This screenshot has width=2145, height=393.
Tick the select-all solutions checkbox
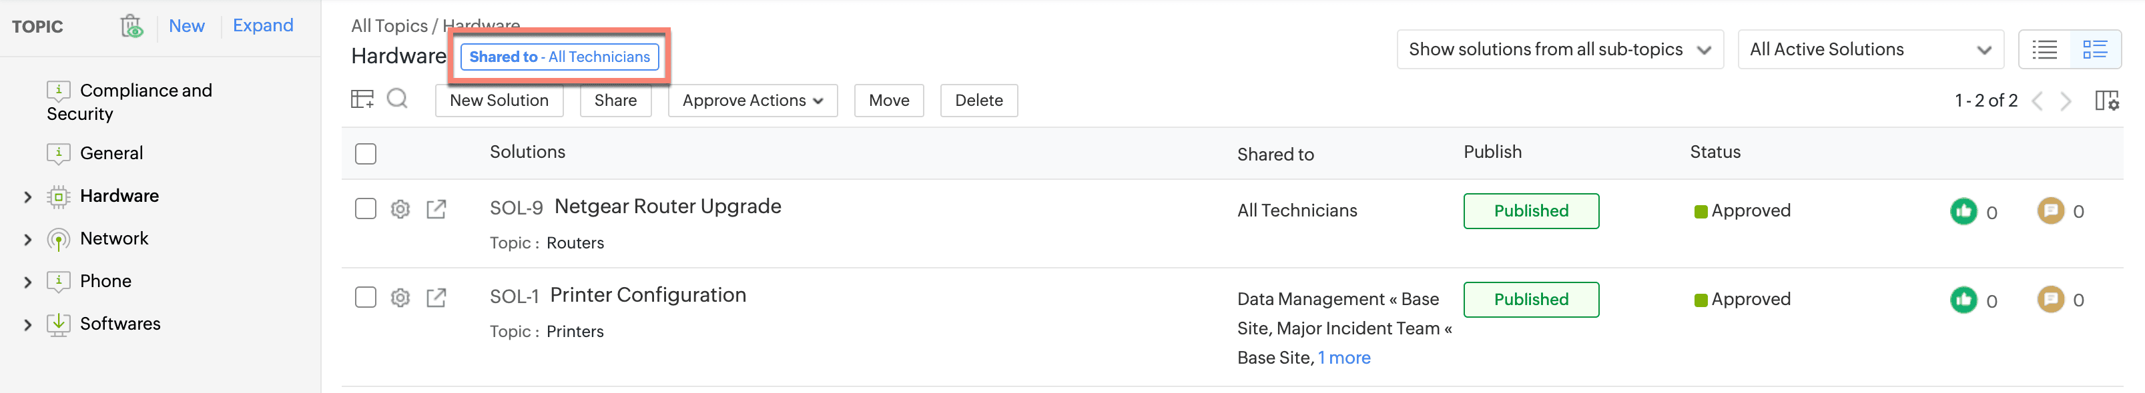[366, 154]
